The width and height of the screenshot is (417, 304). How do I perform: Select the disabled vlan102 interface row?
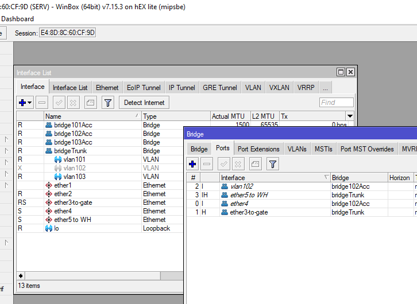(x=100, y=168)
